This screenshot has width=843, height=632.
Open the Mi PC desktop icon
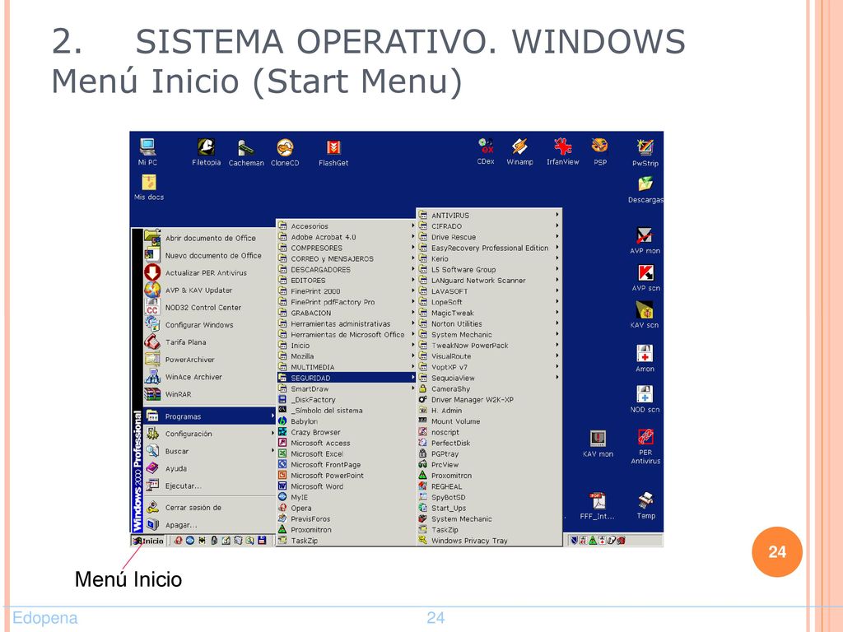pos(147,151)
